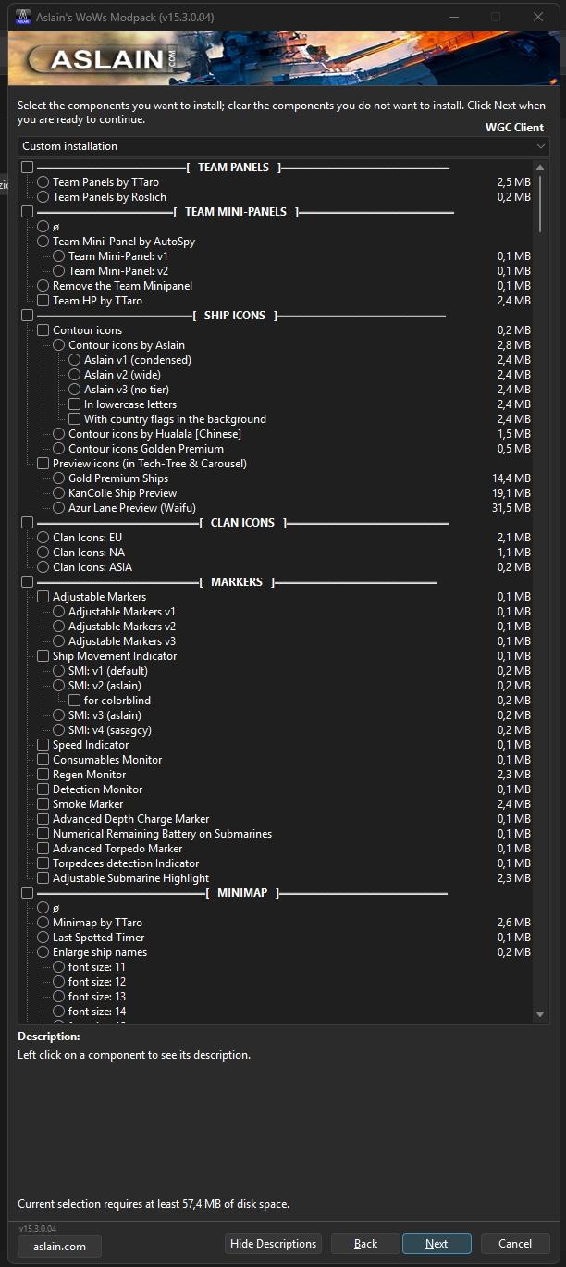Open the aslain.com link button

(60, 1247)
